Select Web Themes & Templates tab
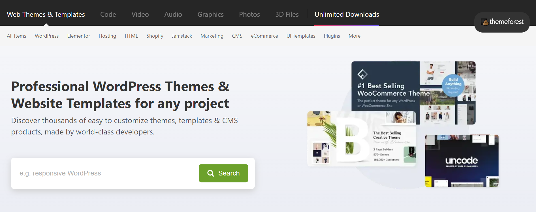The image size is (536, 212). (x=46, y=14)
